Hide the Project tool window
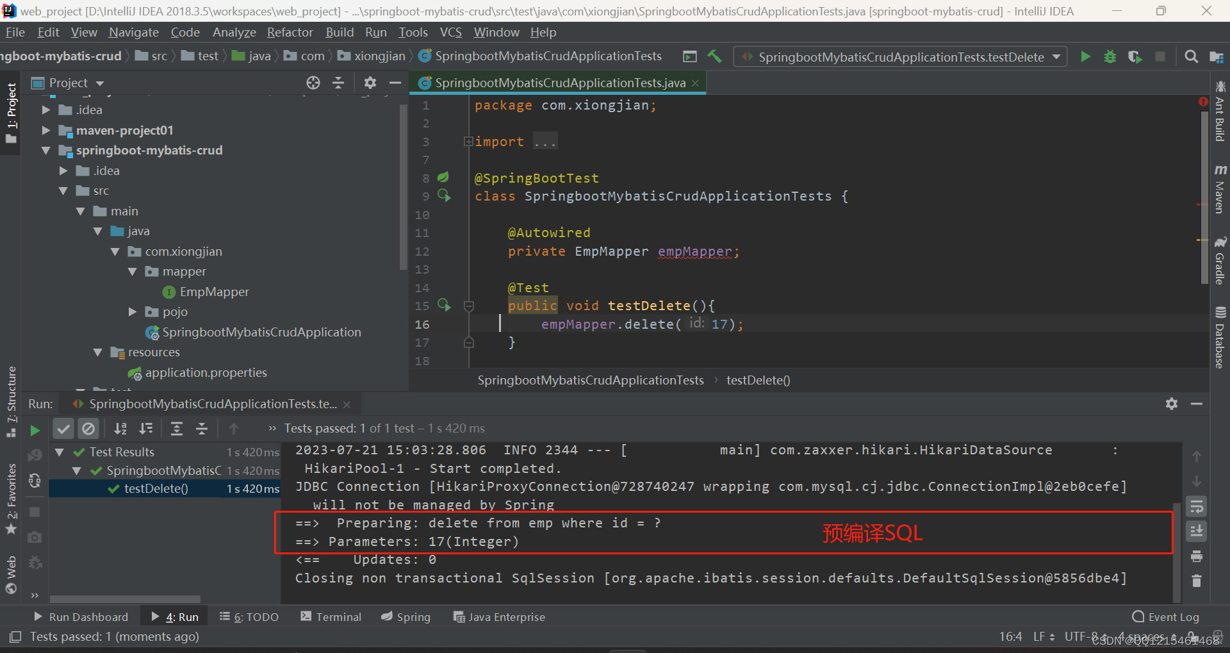 [395, 83]
